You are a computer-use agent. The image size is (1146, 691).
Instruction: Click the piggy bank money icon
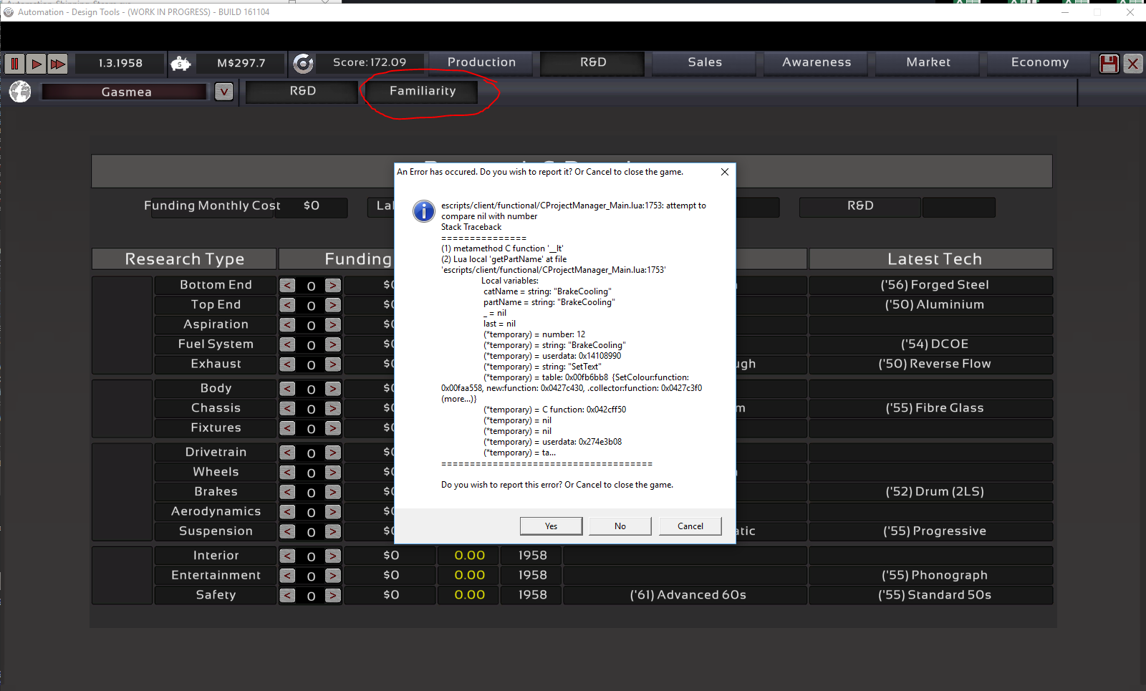click(180, 64)
